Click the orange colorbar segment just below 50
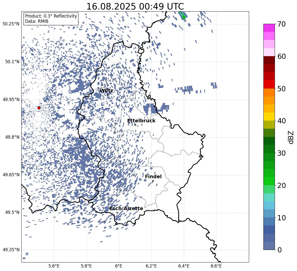This screenshot has width=297, height=271. [269, 93]
